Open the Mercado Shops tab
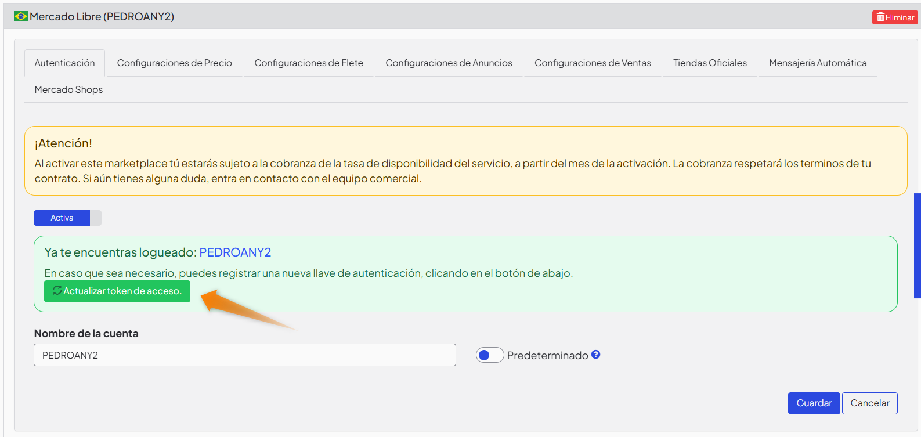Viewport: 921px width, 437px height. click(68, 89)
